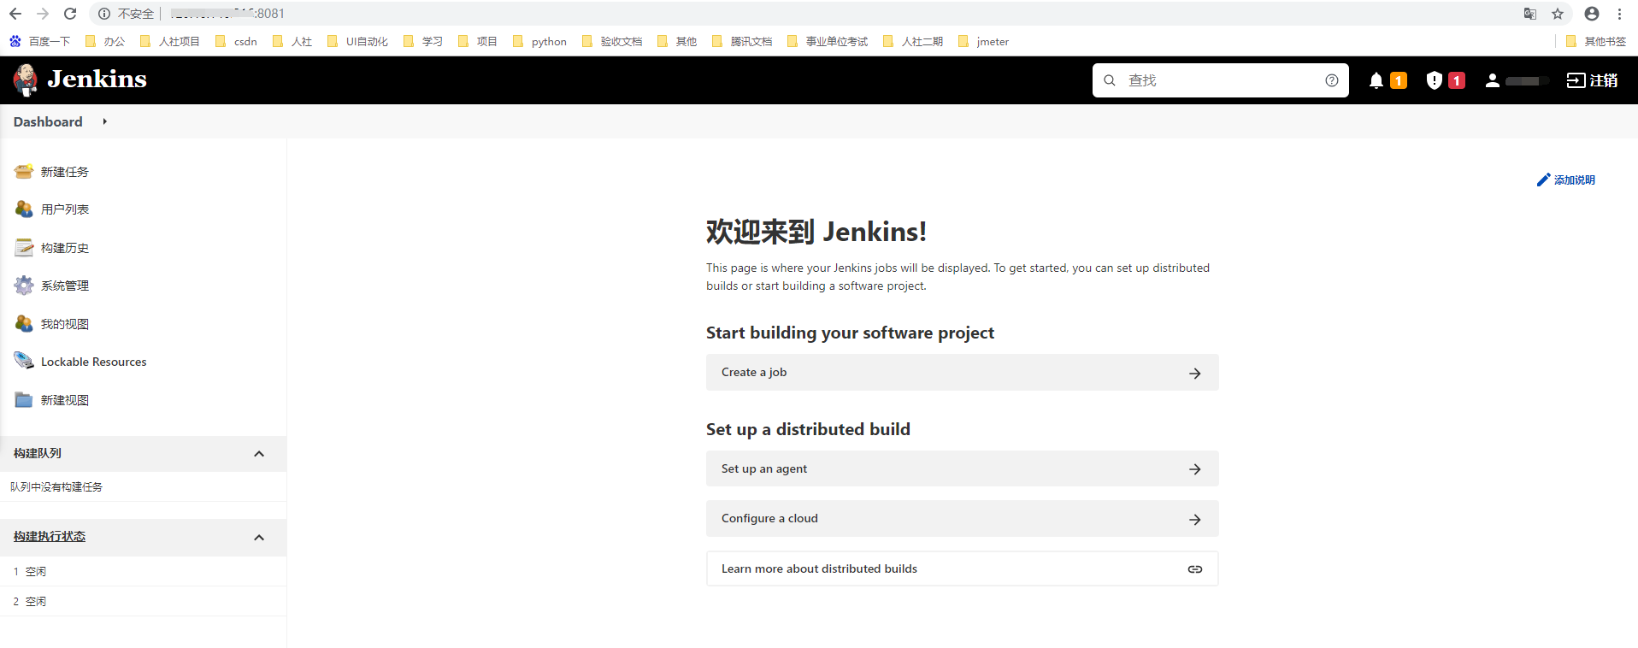Click the user profile icon in header

1492,80
